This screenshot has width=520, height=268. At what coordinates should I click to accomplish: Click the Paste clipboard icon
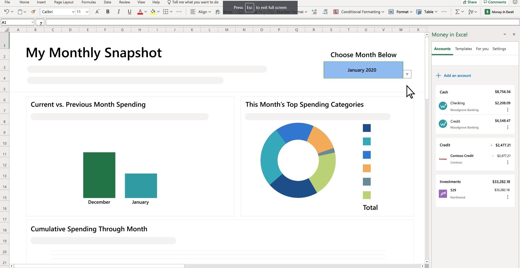(x=20, y=12)
